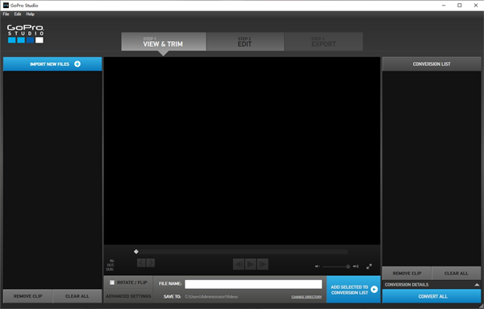Screen dimensions: 484x309
Task: Mark the in point with the left bracket icon
Action: (x=141, y=263)
